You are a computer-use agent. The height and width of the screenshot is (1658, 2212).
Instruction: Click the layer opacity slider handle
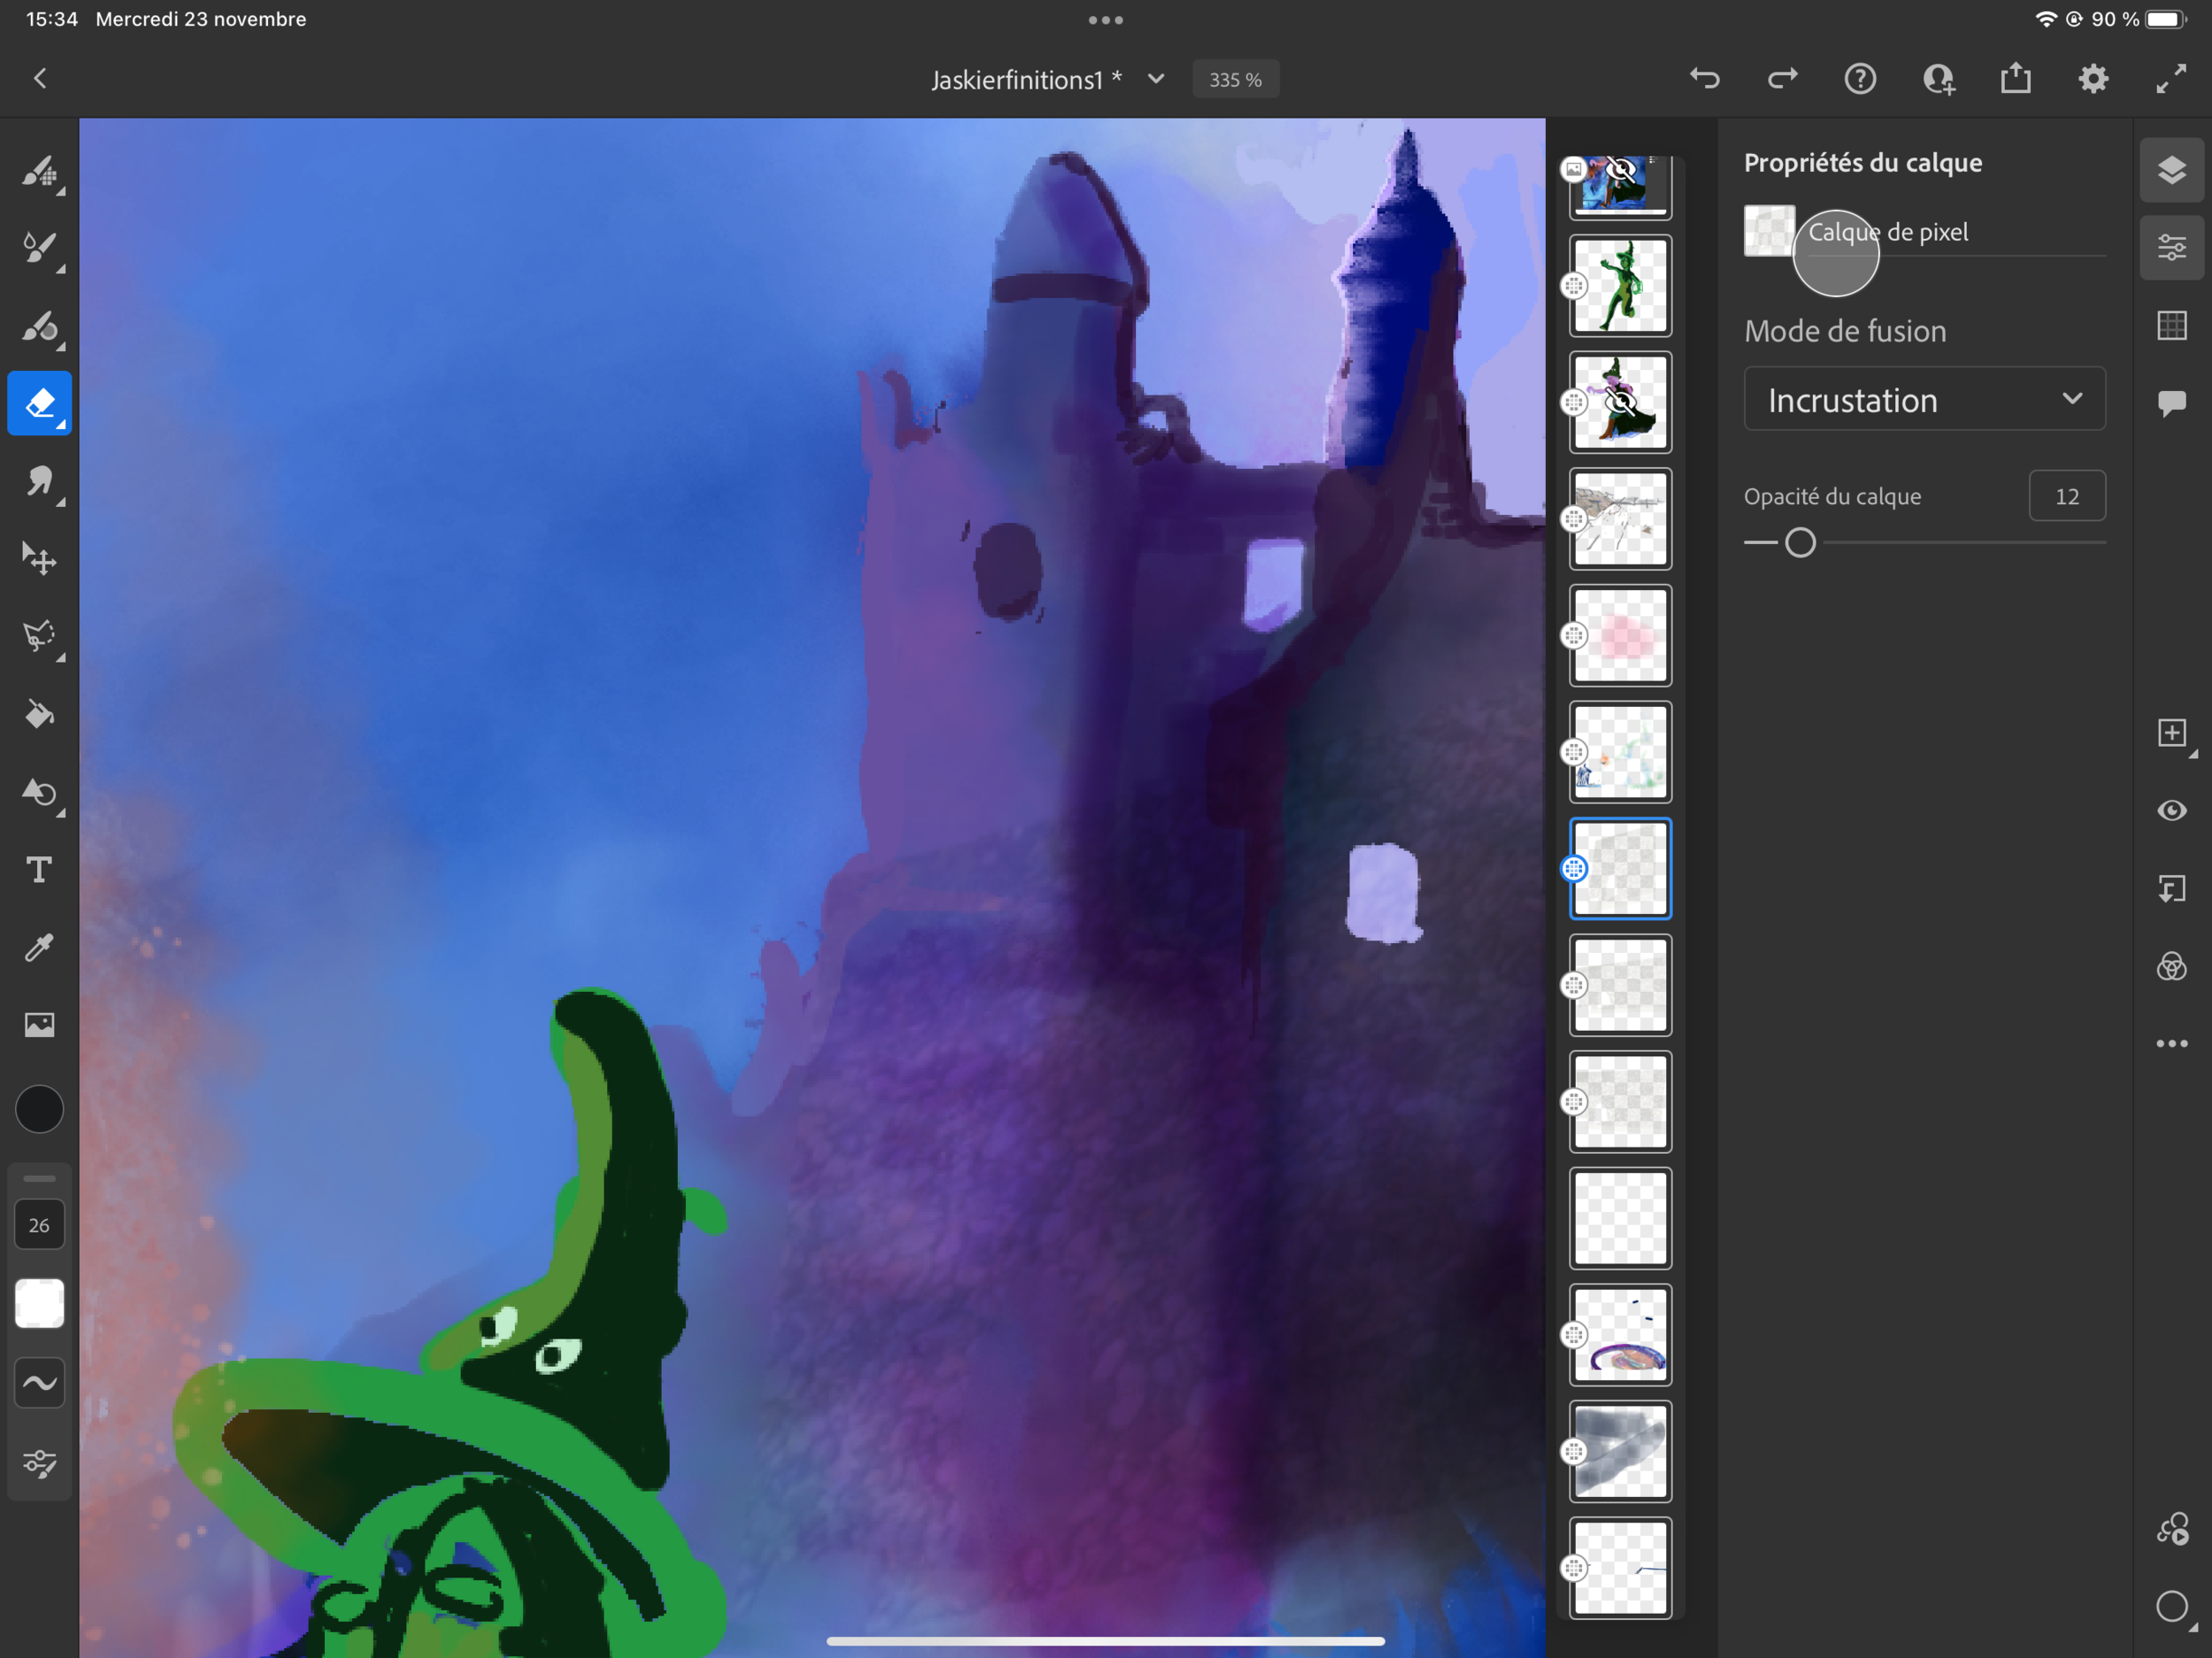1800,542
